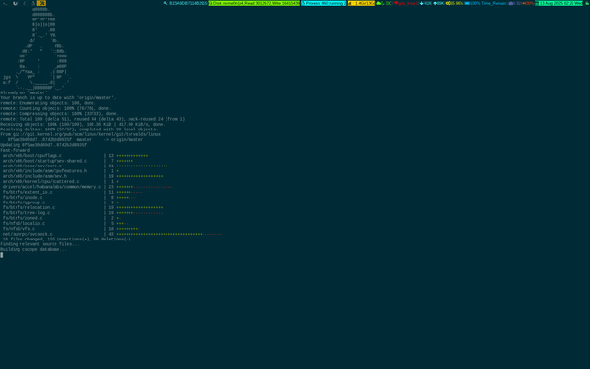Click net/sunrpc/svcsock.c file name

[27, 234]
